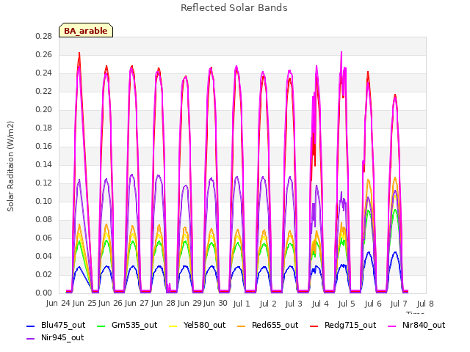Click the Red655_out legend label
Screen dimensions: 470x352
coord(275,325)
